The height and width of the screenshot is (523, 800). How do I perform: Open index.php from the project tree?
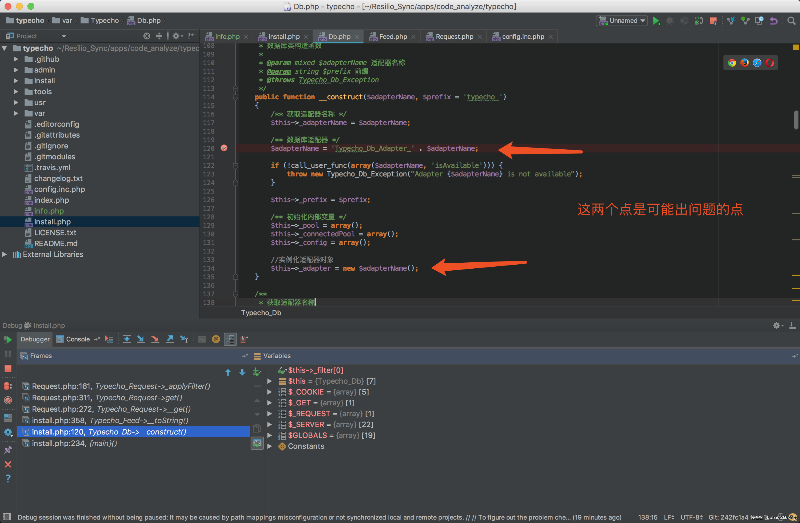(x=51, y=200)
